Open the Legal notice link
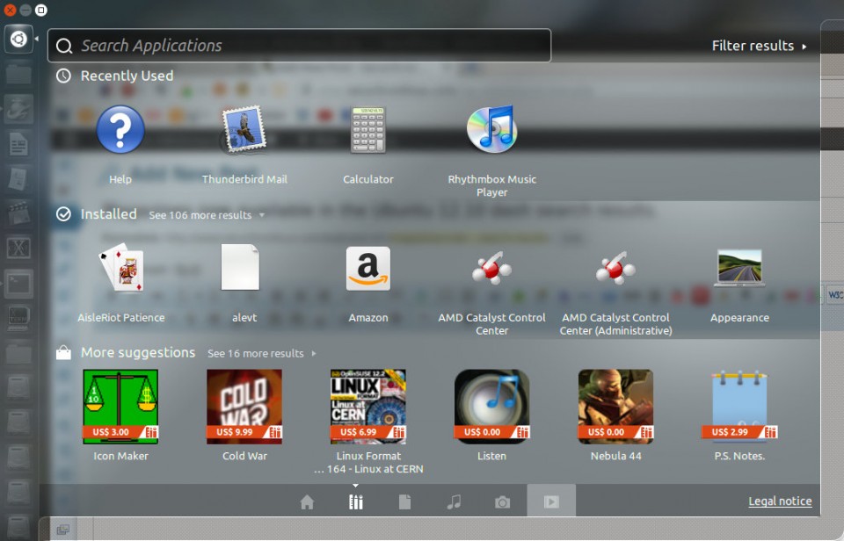The image size is (844, 541). [780, 501]
